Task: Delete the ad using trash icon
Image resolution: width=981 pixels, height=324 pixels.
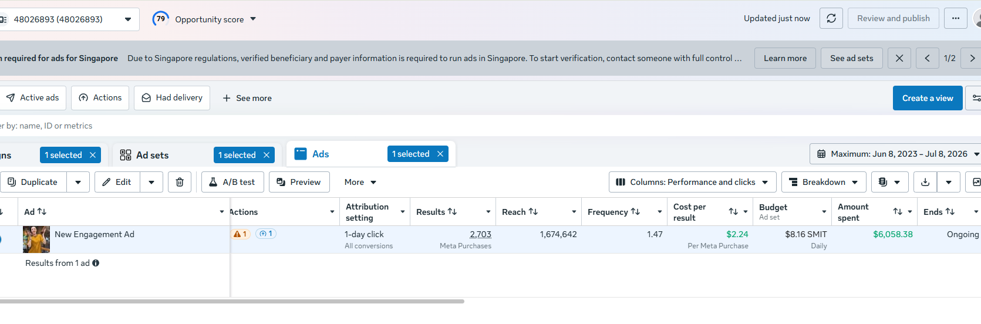Action: [x=180, y=182]
